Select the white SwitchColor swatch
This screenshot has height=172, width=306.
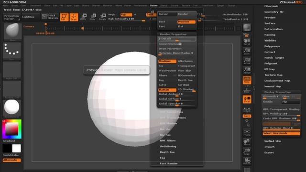coord(16,149)
